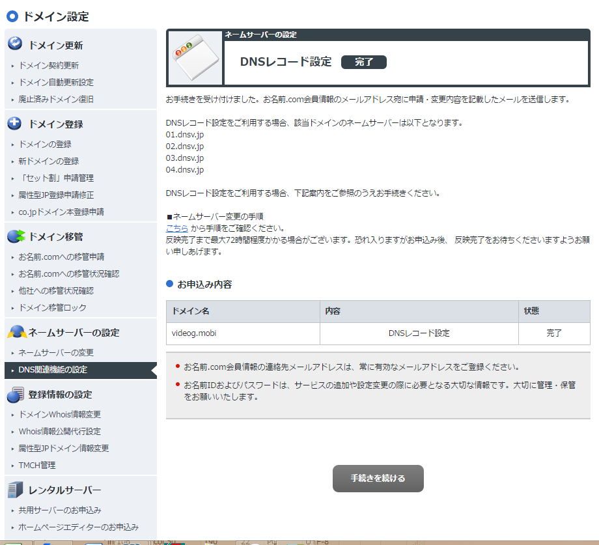Open ネームサーバーの変更 menu item
Screen dimensions: 599x545
coord(56,353)
